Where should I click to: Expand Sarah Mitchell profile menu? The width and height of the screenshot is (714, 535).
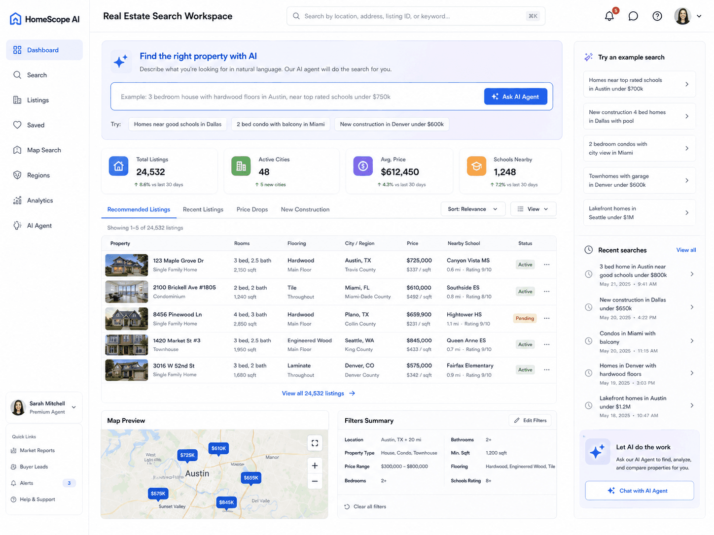click(x=74, y=407)
